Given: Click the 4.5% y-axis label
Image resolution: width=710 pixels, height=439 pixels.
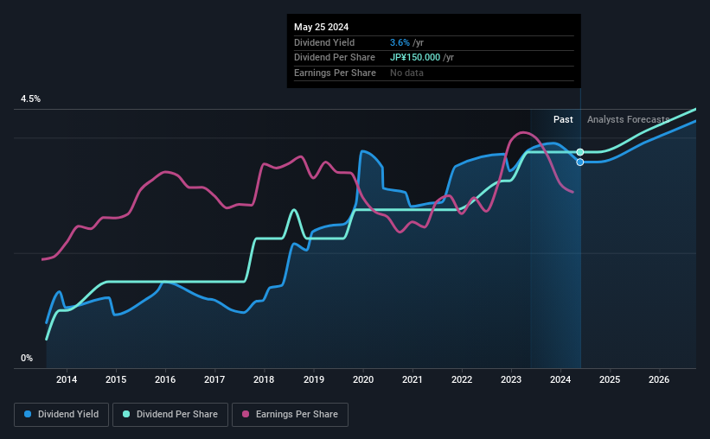Looking at the screenshot, I should [31, 99].
